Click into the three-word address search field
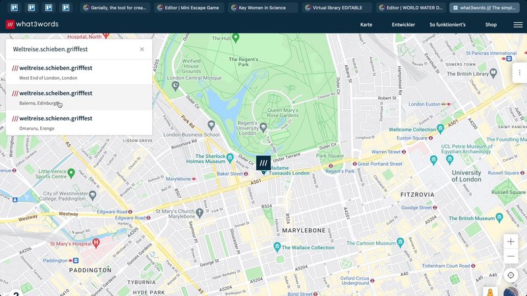Viewport: 527px width, 296px height. (72, 49)
